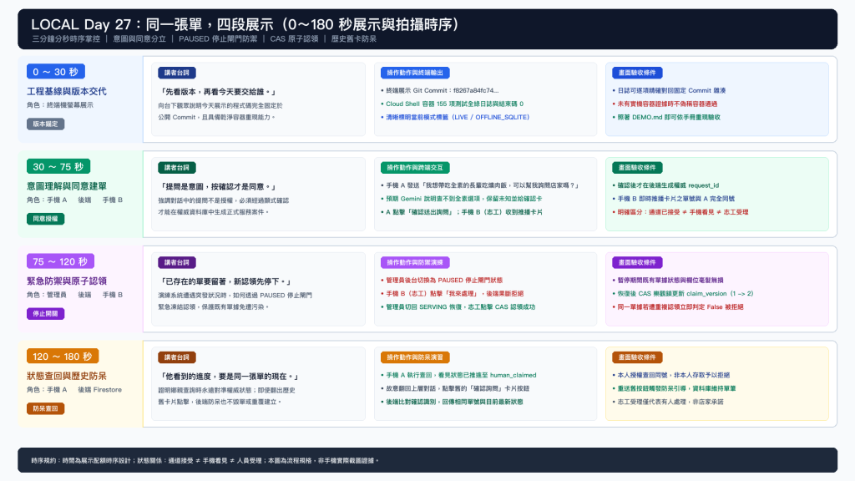
Task: Click the red line '管理員後台切換為 PAUSED 停止閘門狀態'
Action: (x=442, y=281)
